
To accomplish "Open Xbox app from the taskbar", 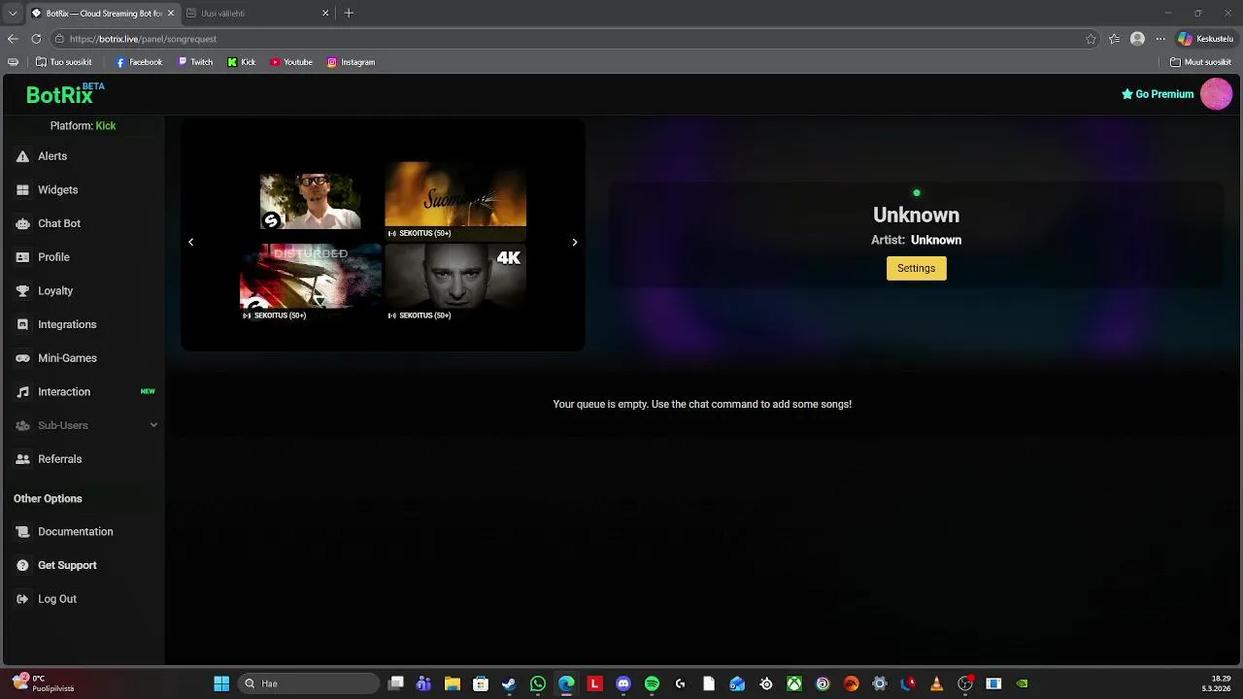I will 794,683.
